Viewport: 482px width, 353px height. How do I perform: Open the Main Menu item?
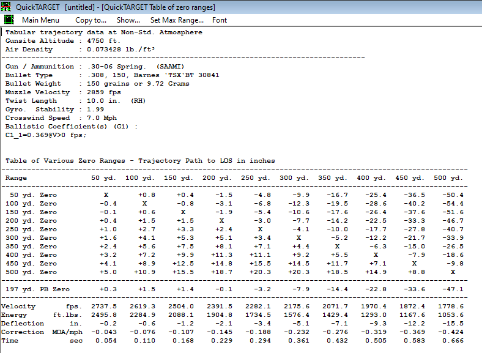[40, 20]
